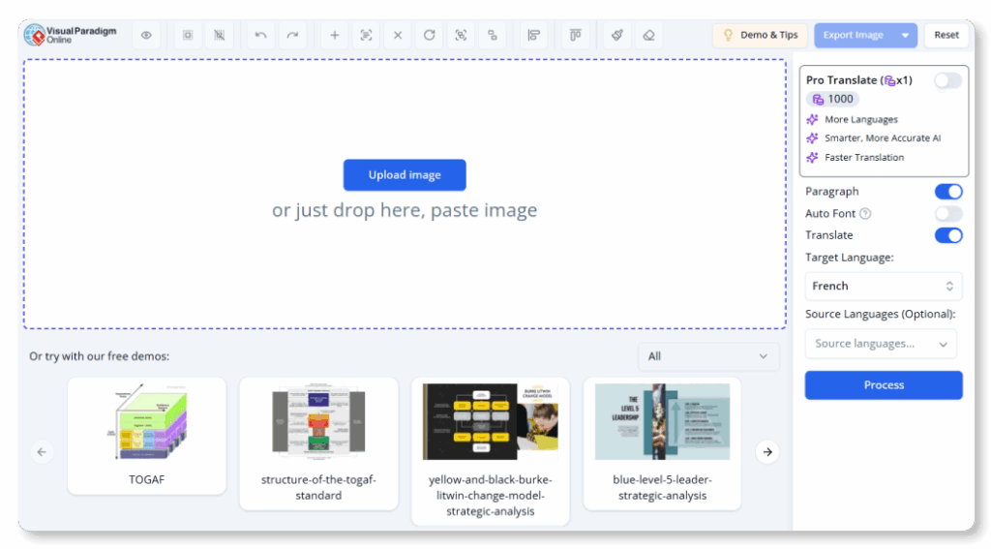991x549 pixels.
Task: Select the eraser tool icon
Action: tap(648, 35)
